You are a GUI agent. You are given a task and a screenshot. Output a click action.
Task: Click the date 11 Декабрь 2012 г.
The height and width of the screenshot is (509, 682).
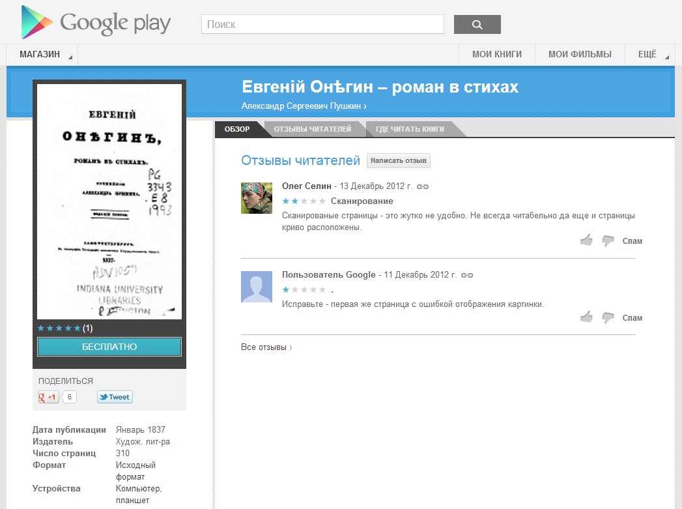pos(420,275)
